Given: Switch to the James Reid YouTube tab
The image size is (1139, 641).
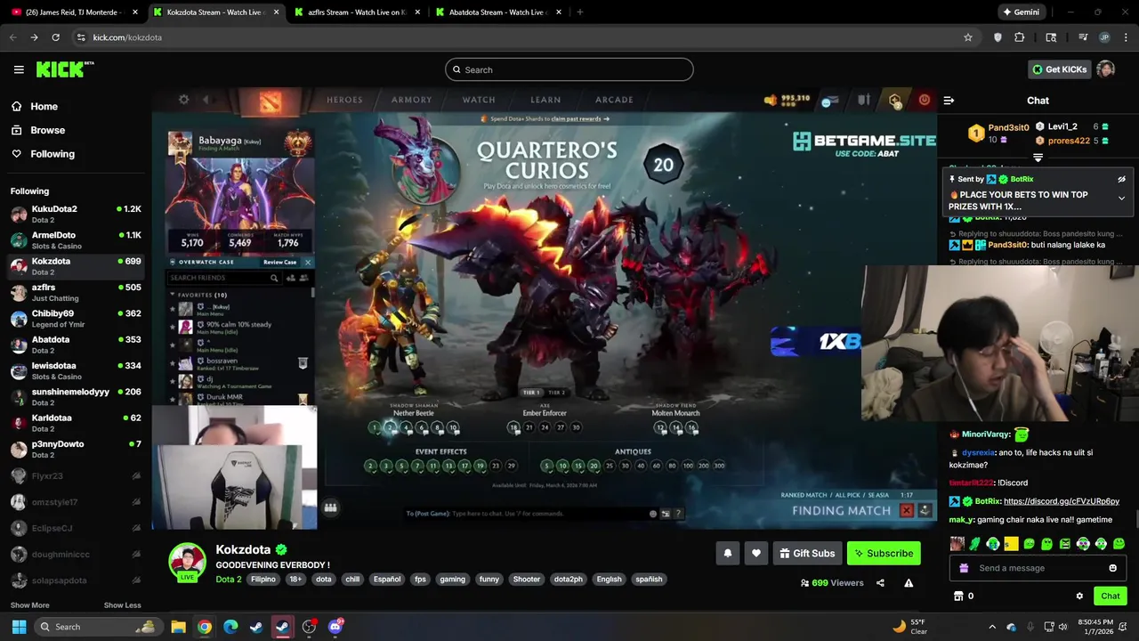Looking at the screenshot, I should tap(74, 12).
